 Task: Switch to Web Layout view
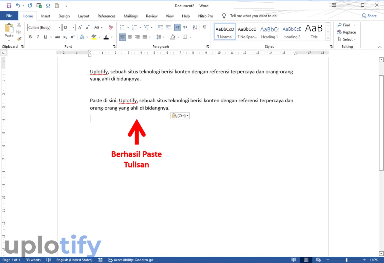click(x=319, y=260)
